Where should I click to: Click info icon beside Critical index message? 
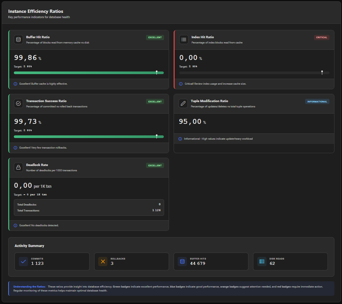tap(181, 84)
